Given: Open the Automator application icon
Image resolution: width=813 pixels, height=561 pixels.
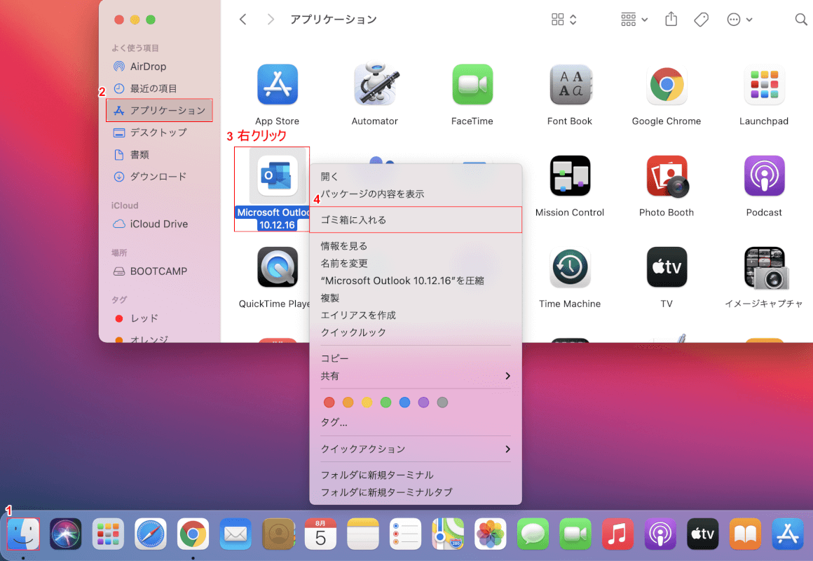Looking at the screenshot, I should pyautogui.click(x=375, y=84).
